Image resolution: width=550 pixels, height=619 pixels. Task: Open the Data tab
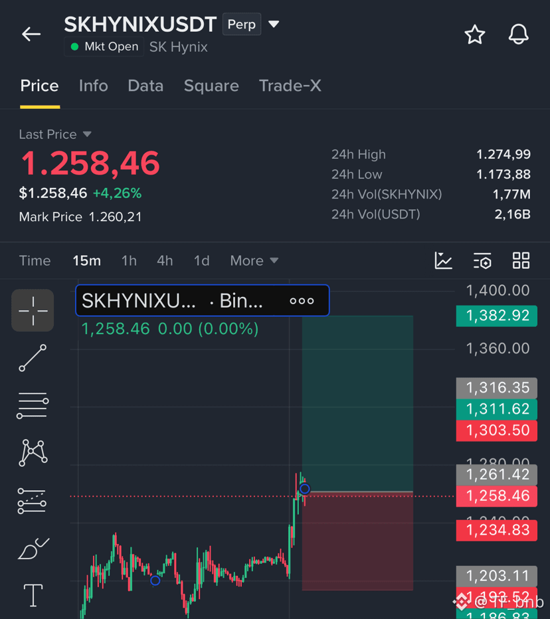pyautogui.click(x=145, y=86)
